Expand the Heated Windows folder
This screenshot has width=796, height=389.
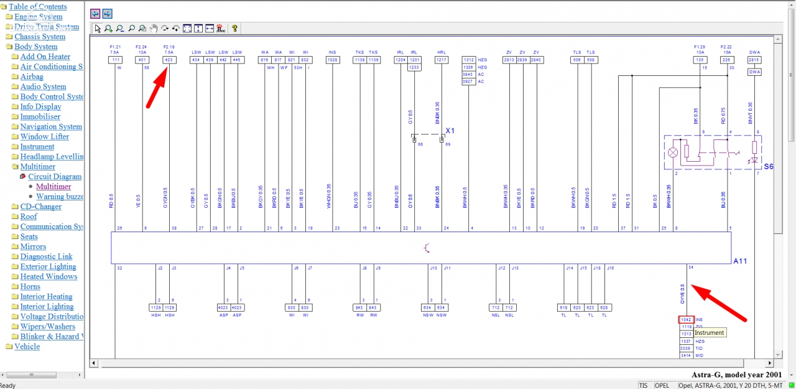click(15, 276)
